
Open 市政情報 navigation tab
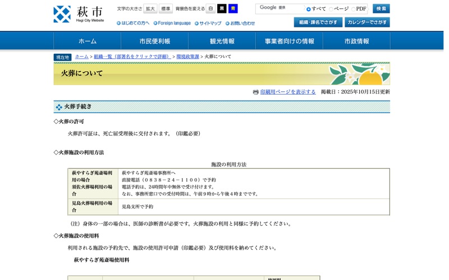[356, 41]
